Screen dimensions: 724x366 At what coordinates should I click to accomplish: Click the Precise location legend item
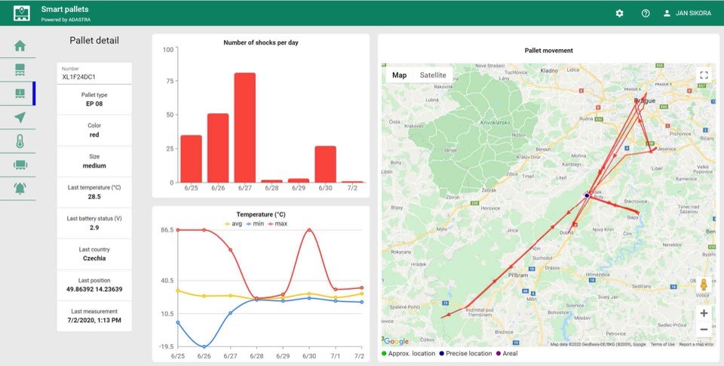[x=465, y=353]
